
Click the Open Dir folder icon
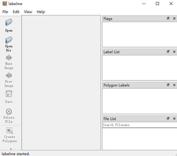(x=9, y=40)
